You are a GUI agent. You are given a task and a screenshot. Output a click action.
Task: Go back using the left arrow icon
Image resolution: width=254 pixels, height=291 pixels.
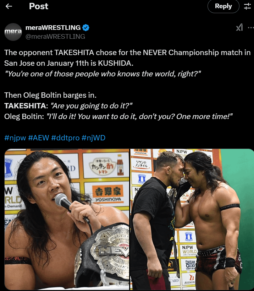[9, 6]
